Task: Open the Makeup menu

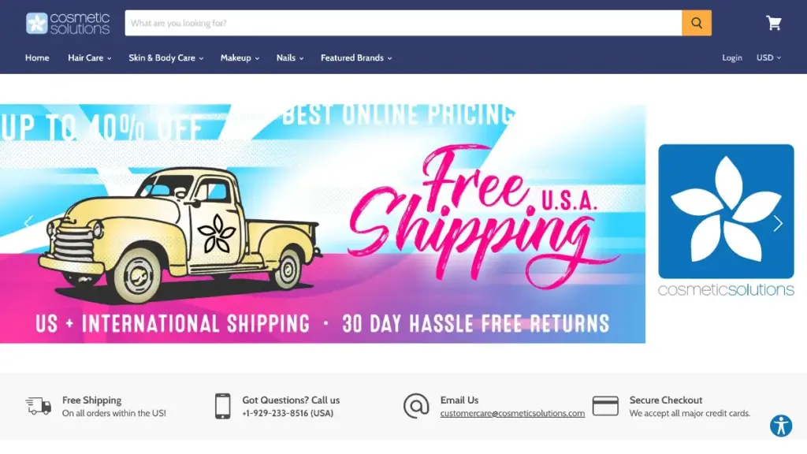Action: pos(240,58)
